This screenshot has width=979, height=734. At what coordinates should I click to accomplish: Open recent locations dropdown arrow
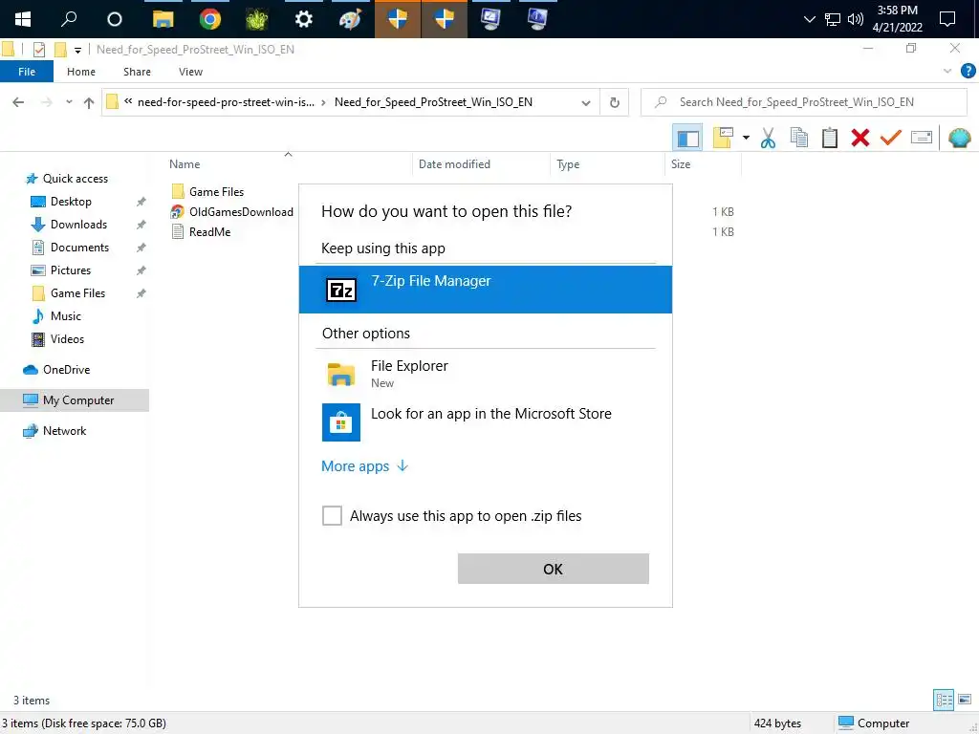[x=69, y=102]
